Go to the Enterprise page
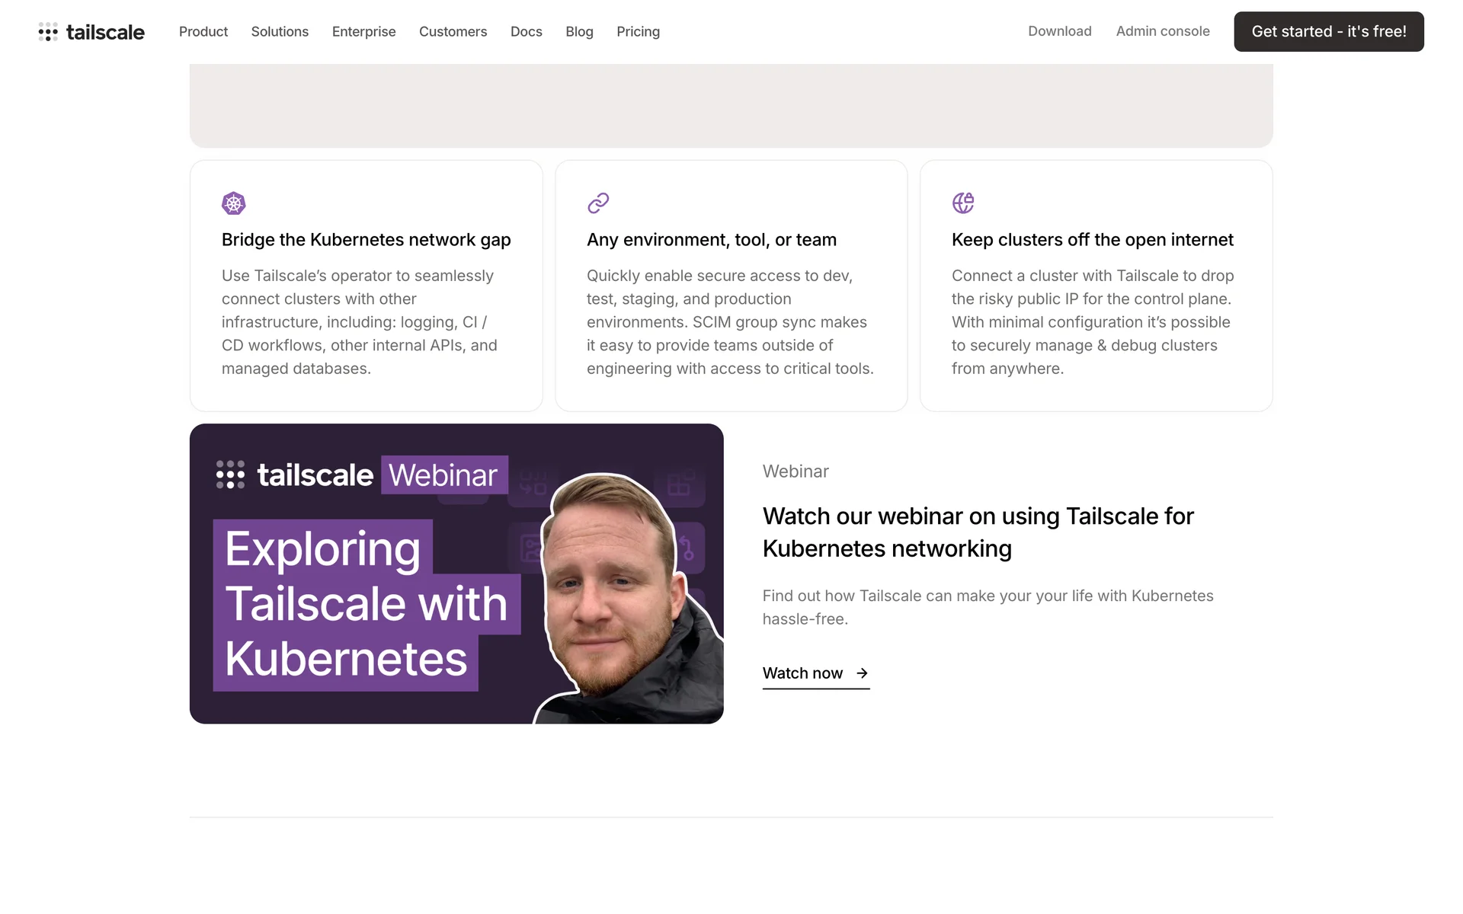1463x914 pixels. 363,32
